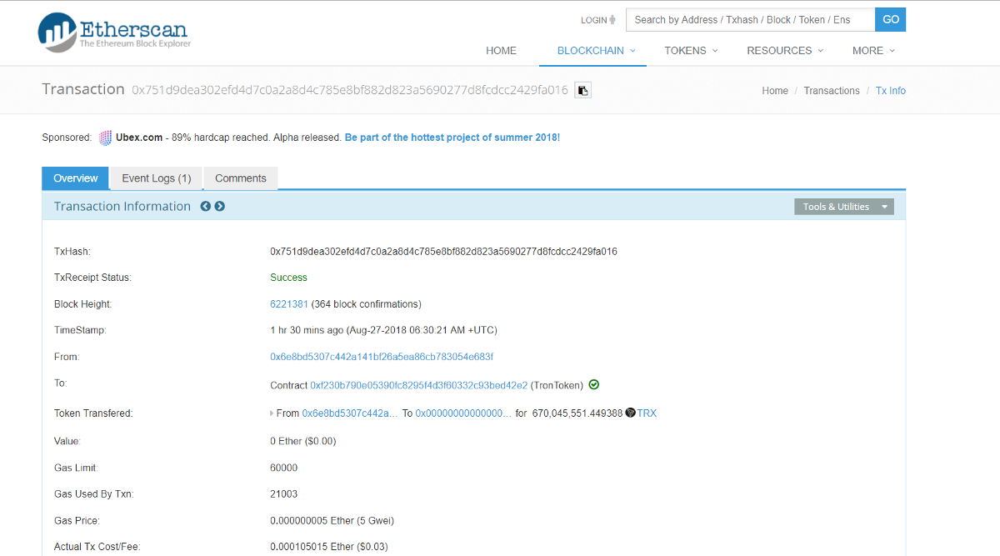The height and width of the screenshot is (556, 1000).
Task: Click the Ubex.com sponsor logo icon
Action: (105, 138)
